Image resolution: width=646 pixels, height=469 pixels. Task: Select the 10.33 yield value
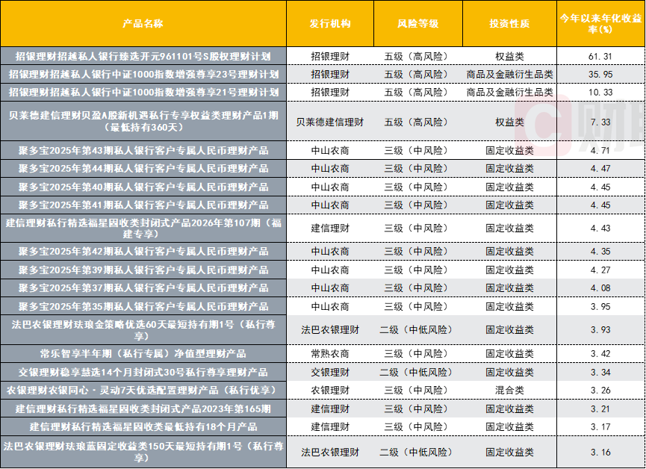tap(600, 93)
